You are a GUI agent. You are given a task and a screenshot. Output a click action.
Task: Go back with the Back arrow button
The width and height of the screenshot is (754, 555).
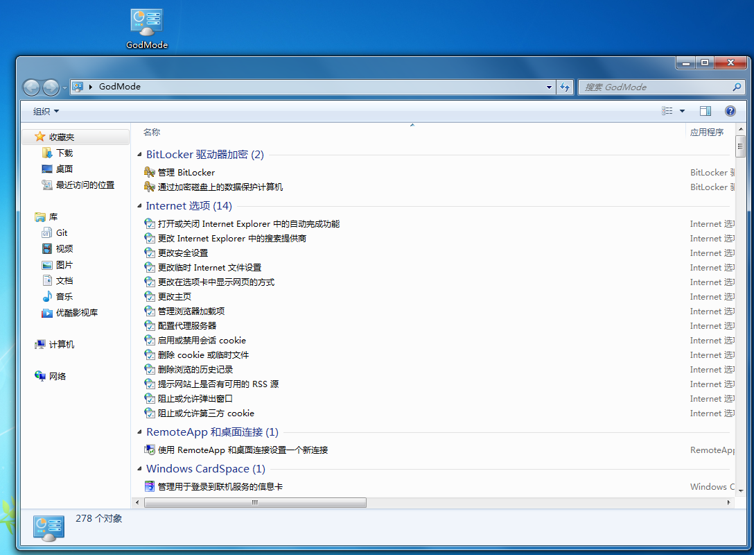(32, 87)
